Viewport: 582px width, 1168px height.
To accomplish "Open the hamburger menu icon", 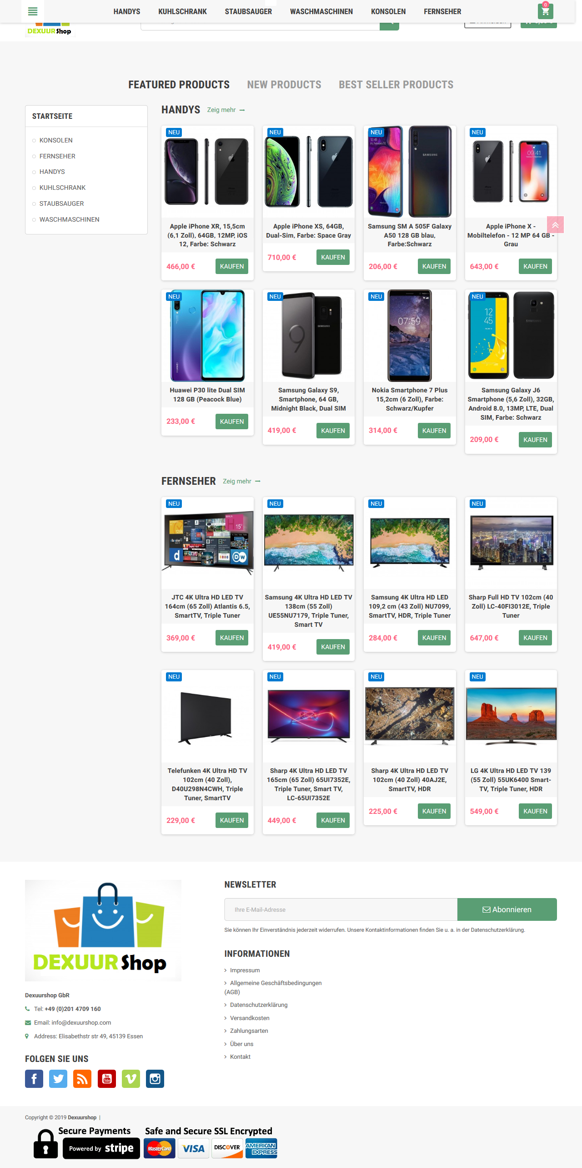I will pos(33,11).
